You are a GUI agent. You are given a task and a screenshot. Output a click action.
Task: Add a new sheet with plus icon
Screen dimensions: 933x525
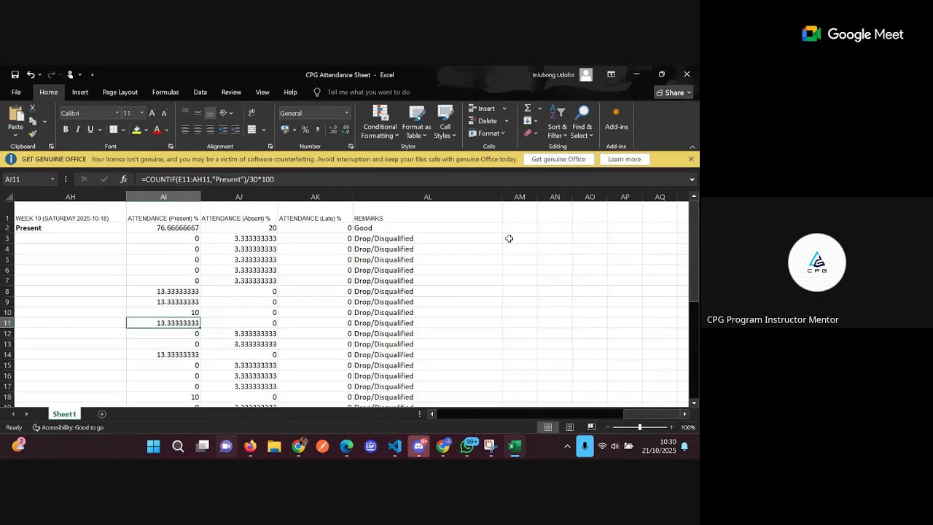coord(101,414)
